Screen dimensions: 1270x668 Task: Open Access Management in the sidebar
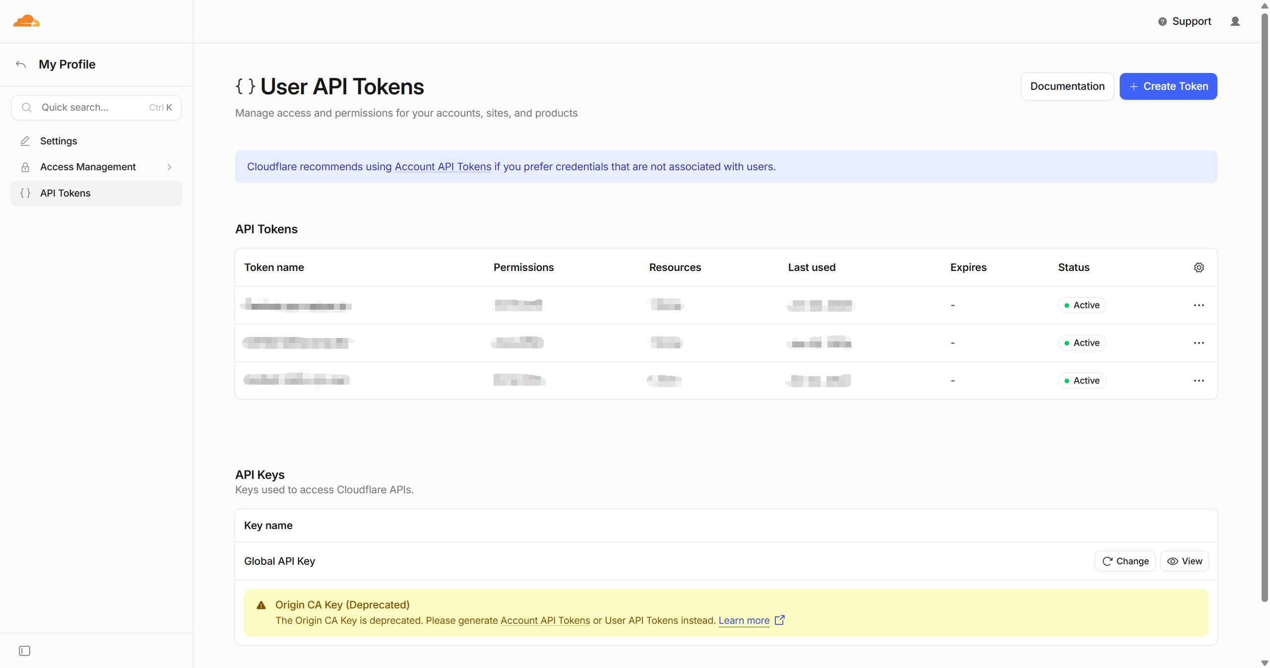[x=96, y=167]
